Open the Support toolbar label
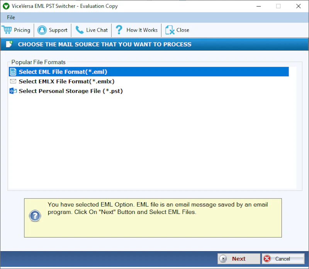Screen dimensions: 309x269 tap(58, 30)
